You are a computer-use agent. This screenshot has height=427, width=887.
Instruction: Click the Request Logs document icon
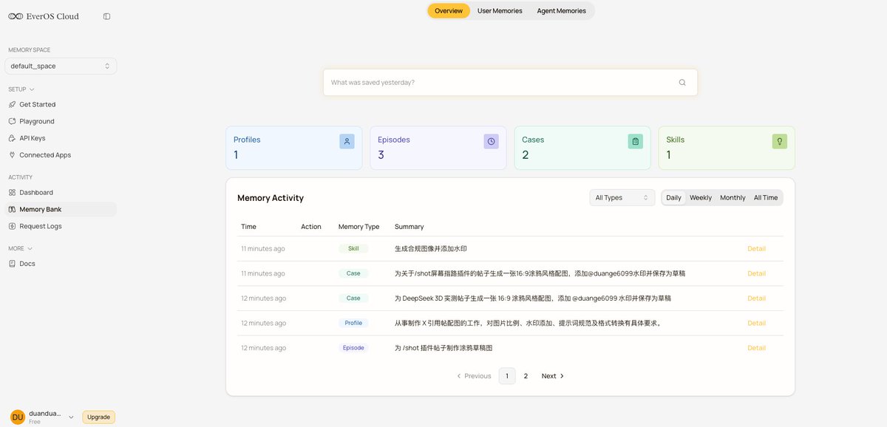pyautogui.click(x=12, y=226)
